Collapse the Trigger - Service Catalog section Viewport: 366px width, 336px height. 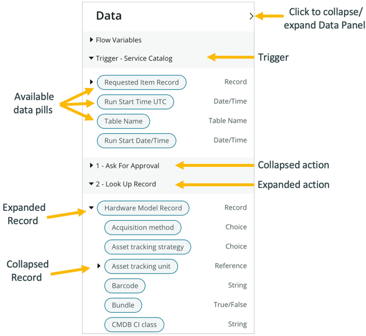point(92,59)
